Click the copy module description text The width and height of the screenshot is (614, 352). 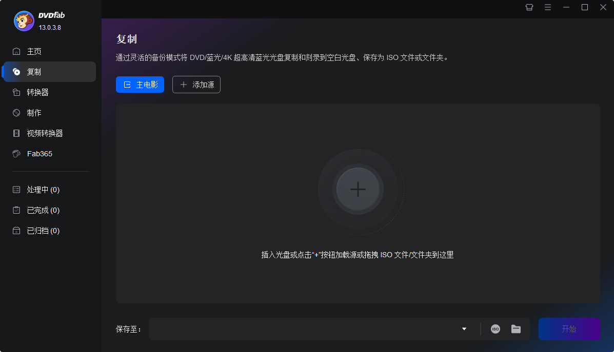[282, 57]
